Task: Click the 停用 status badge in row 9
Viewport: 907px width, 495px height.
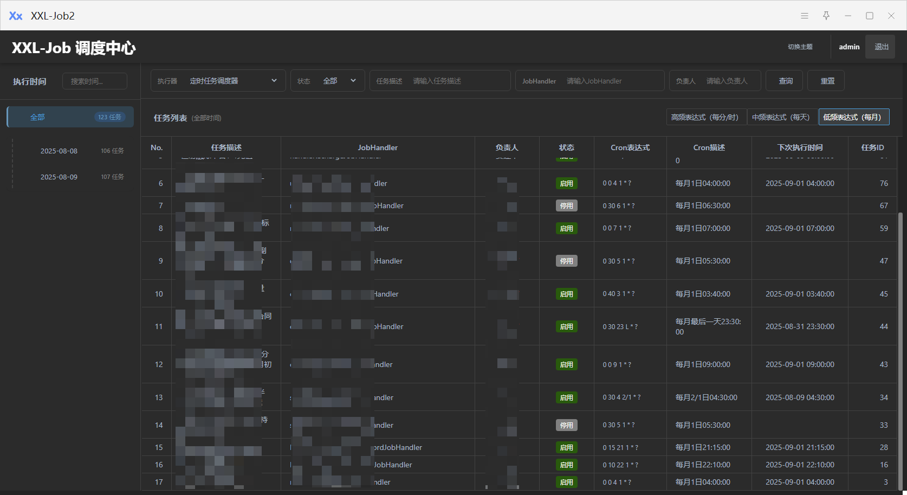Action: tap(567, 261)
